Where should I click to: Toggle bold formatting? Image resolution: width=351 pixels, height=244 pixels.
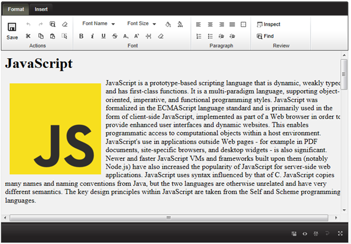[81, 36]
